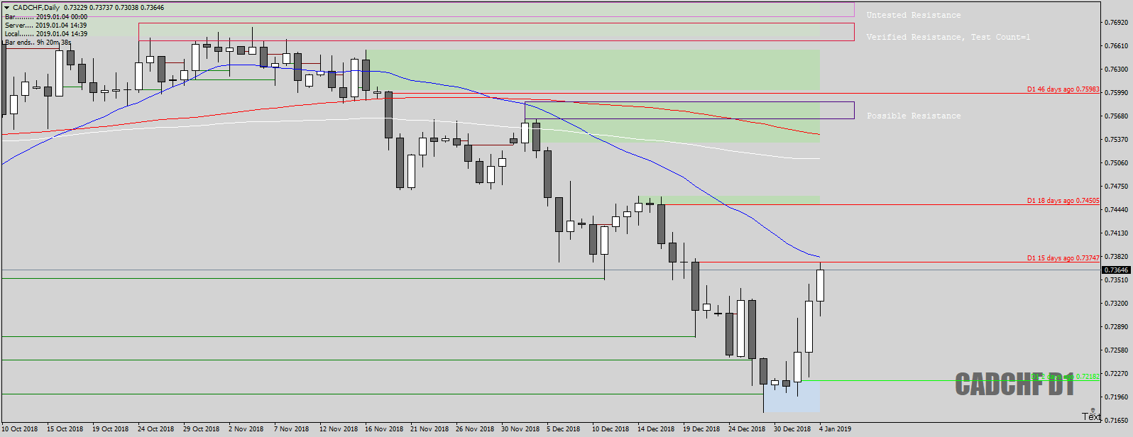This screenshot has height=437, width=1133.
Task: Click '2 Nov 2018' on the time axis
Action: (246, 429)
